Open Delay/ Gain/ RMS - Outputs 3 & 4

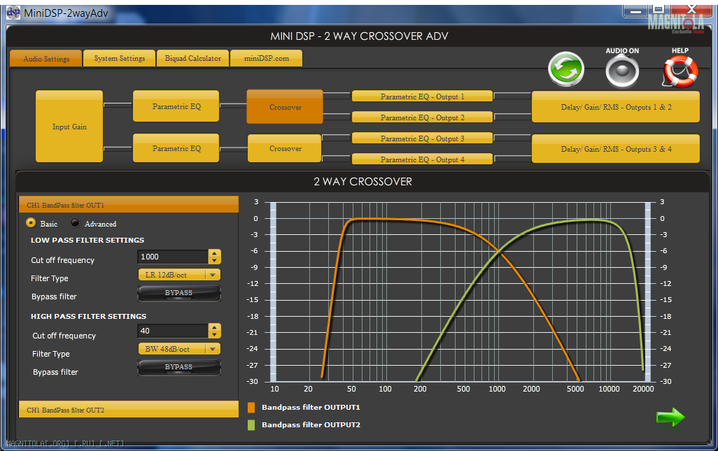[616, 149]
